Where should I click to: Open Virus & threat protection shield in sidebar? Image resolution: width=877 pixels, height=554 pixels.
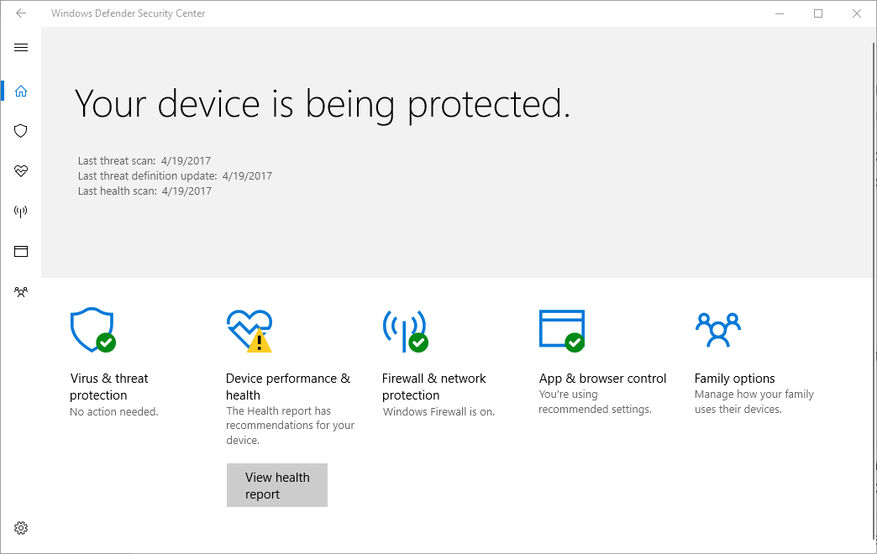(21, 131)
